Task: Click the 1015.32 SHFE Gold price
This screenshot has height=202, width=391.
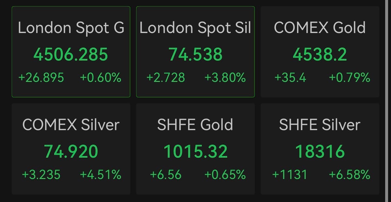Action: pos(195,151)
